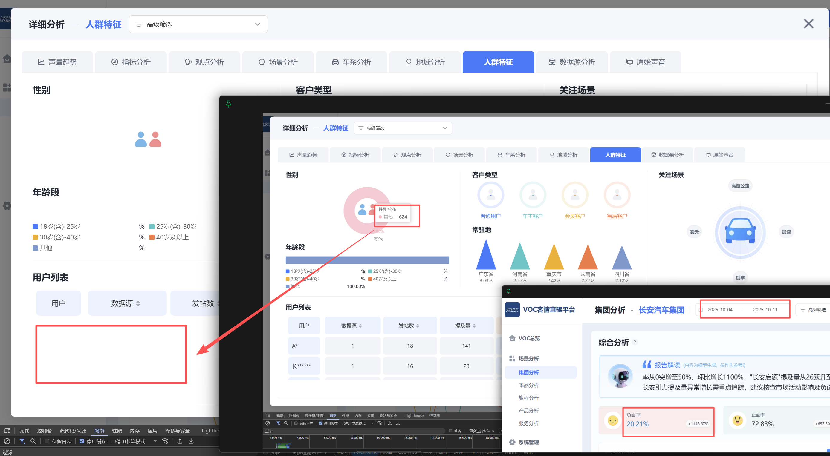Screen dimensions: 830x456
Task: Open 数据源分析 tab in the large outer dialog
Action: coord(572,62)
